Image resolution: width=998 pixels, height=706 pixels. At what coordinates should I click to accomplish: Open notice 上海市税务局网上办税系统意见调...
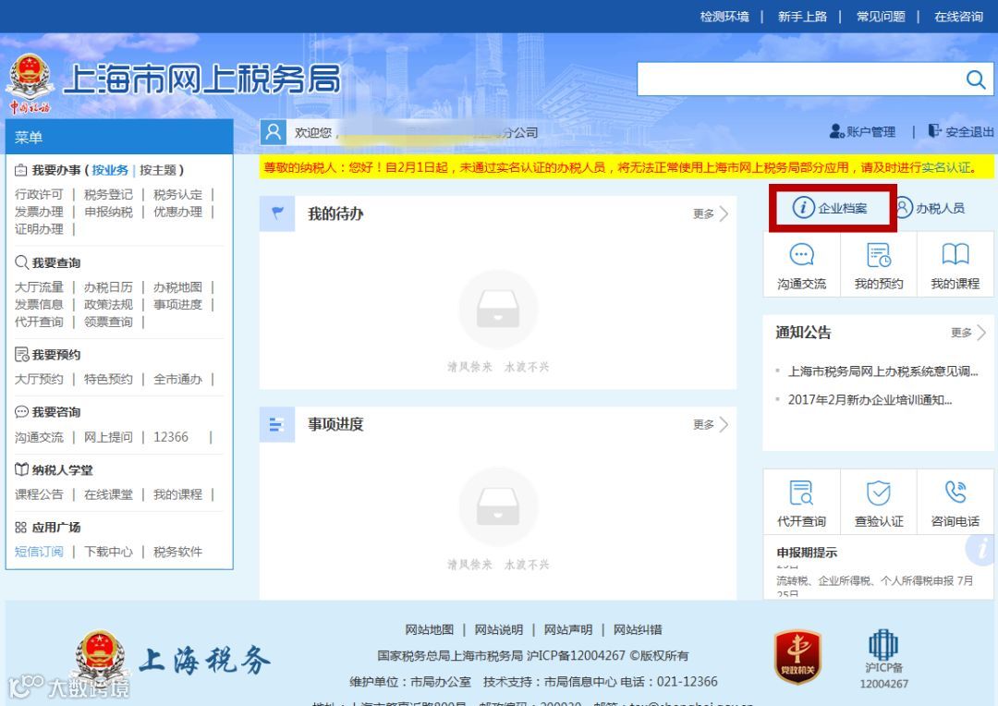(x=882, y=371)
